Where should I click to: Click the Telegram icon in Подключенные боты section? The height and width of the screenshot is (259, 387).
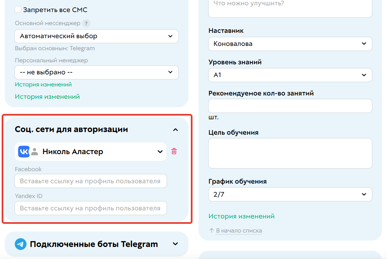pyautogui.click(x=20, y=244)
